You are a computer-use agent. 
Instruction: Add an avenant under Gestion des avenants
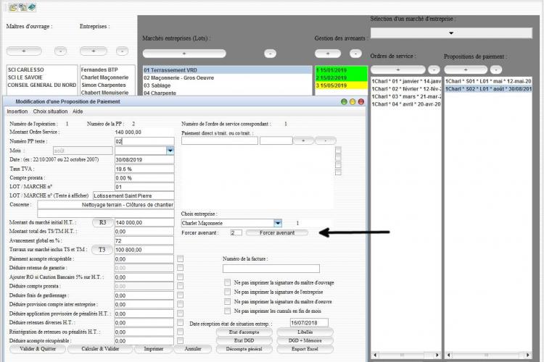(x=328, y=54)
